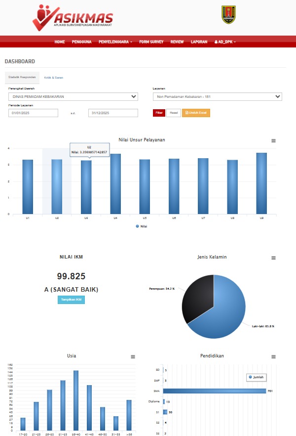Image resolution: width=296 pixels, height=436 pixels.
Task: Toggle Jumlah legend in Pendidikan chart
Action: (257, 377)
